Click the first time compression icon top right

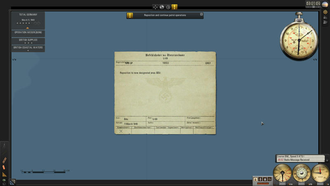(x=308, y=3)
